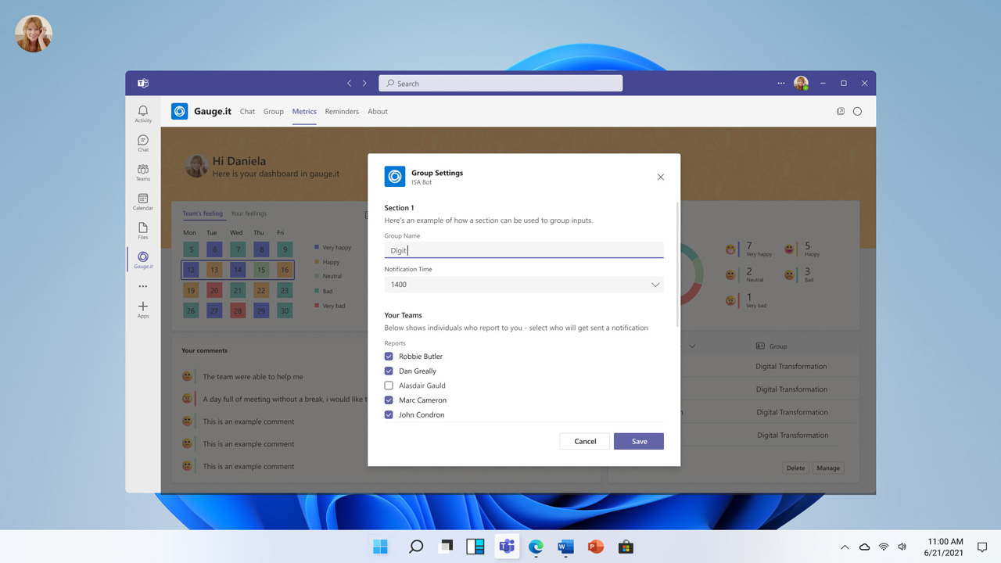Viewport: 1001px width, 563px height.
Task: Open profile avatar in Teams title bar
Action: click(x=801, y=83)
